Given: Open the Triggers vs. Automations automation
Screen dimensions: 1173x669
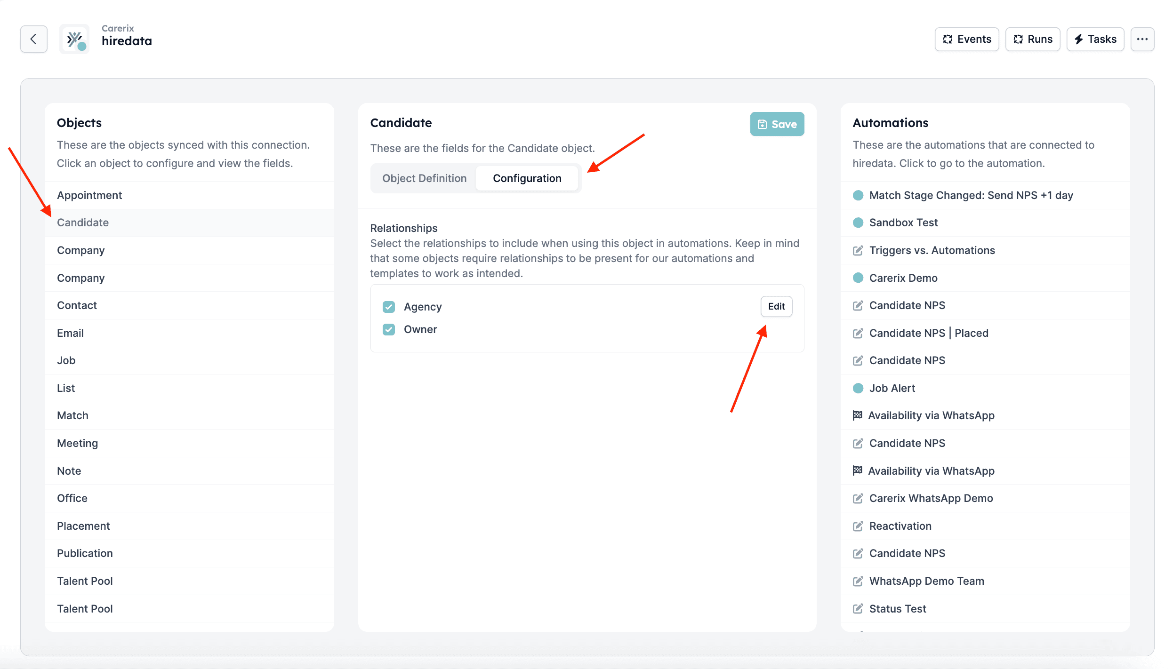Looking at the screenshot, I should coord(985,250).
